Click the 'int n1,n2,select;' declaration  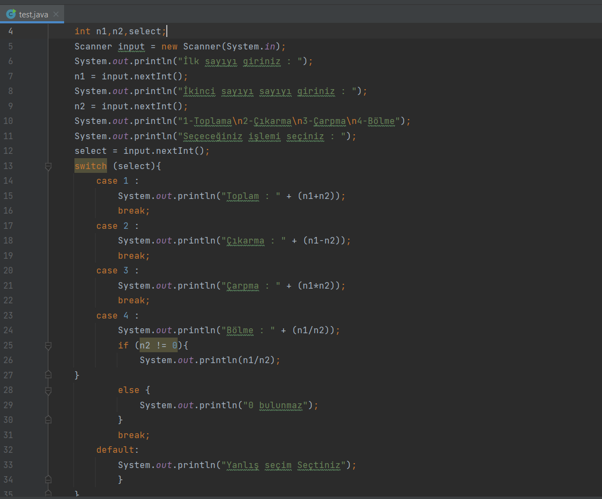coord(121,31)
